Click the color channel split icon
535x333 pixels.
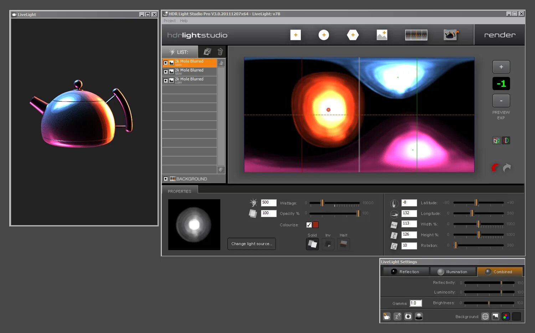click(506, 141)
